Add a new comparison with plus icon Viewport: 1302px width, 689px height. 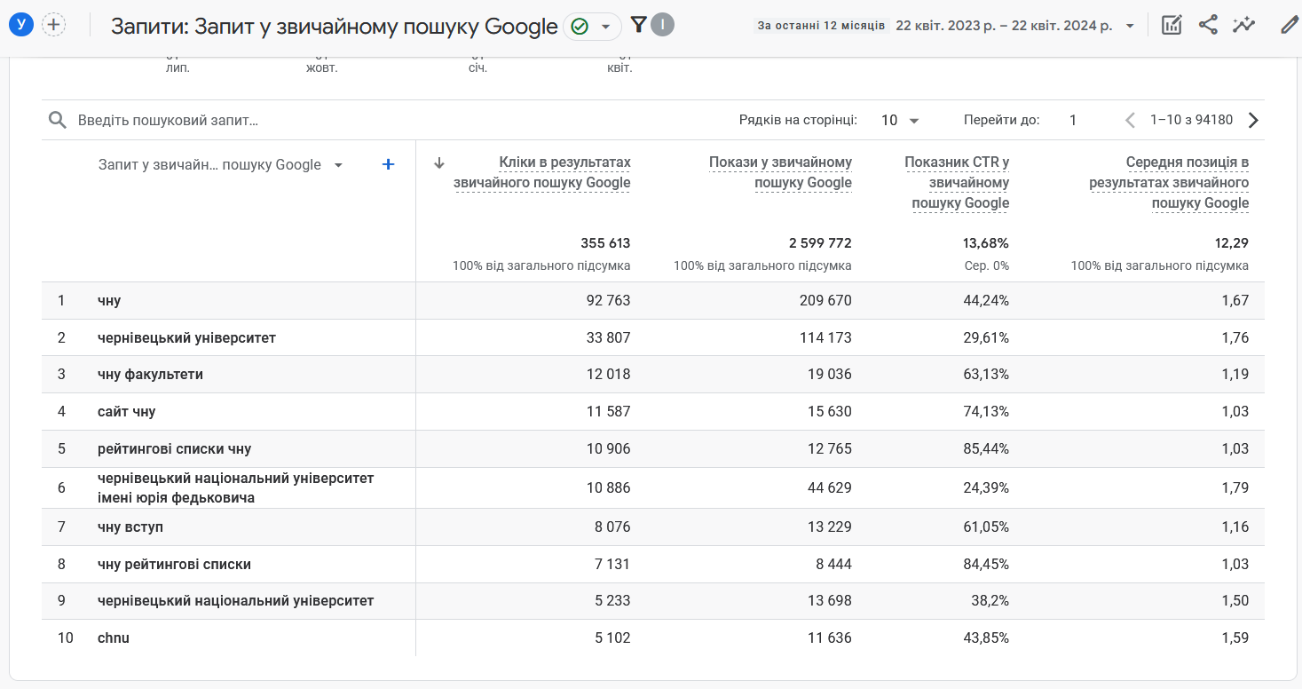[53, 25]
